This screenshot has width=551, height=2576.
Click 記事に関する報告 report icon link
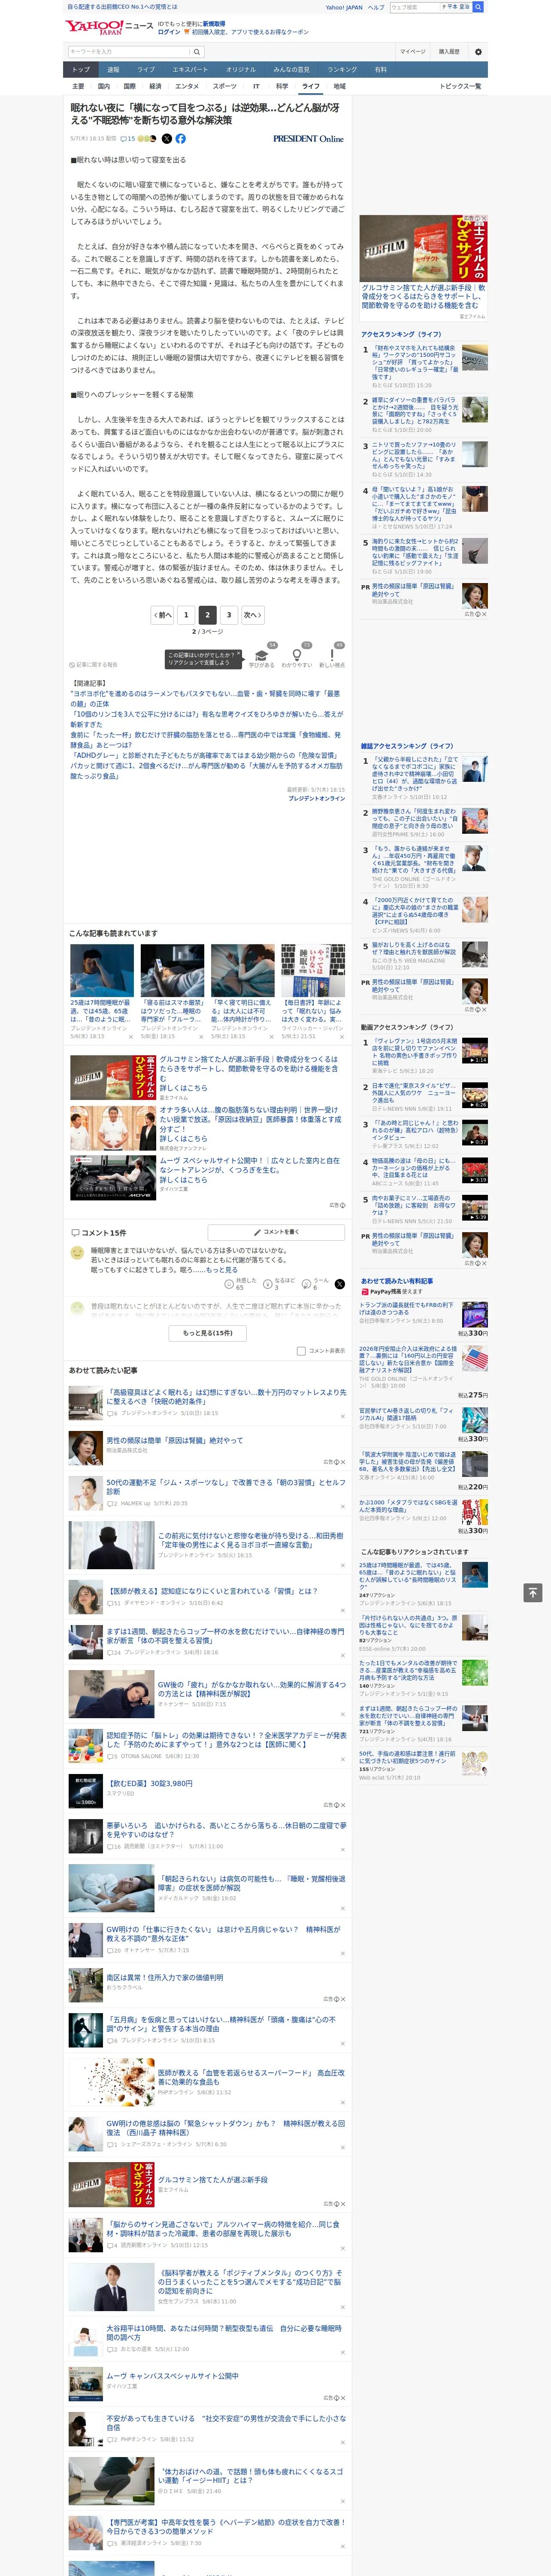click(93, 664)
